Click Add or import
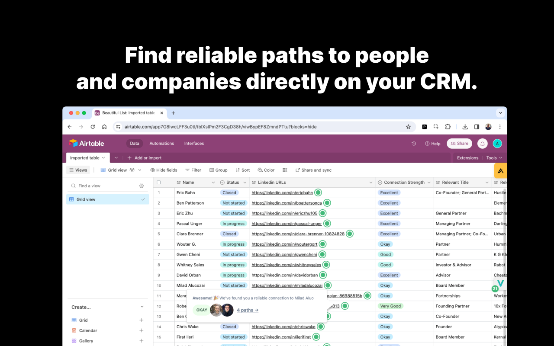 (144, 158)
